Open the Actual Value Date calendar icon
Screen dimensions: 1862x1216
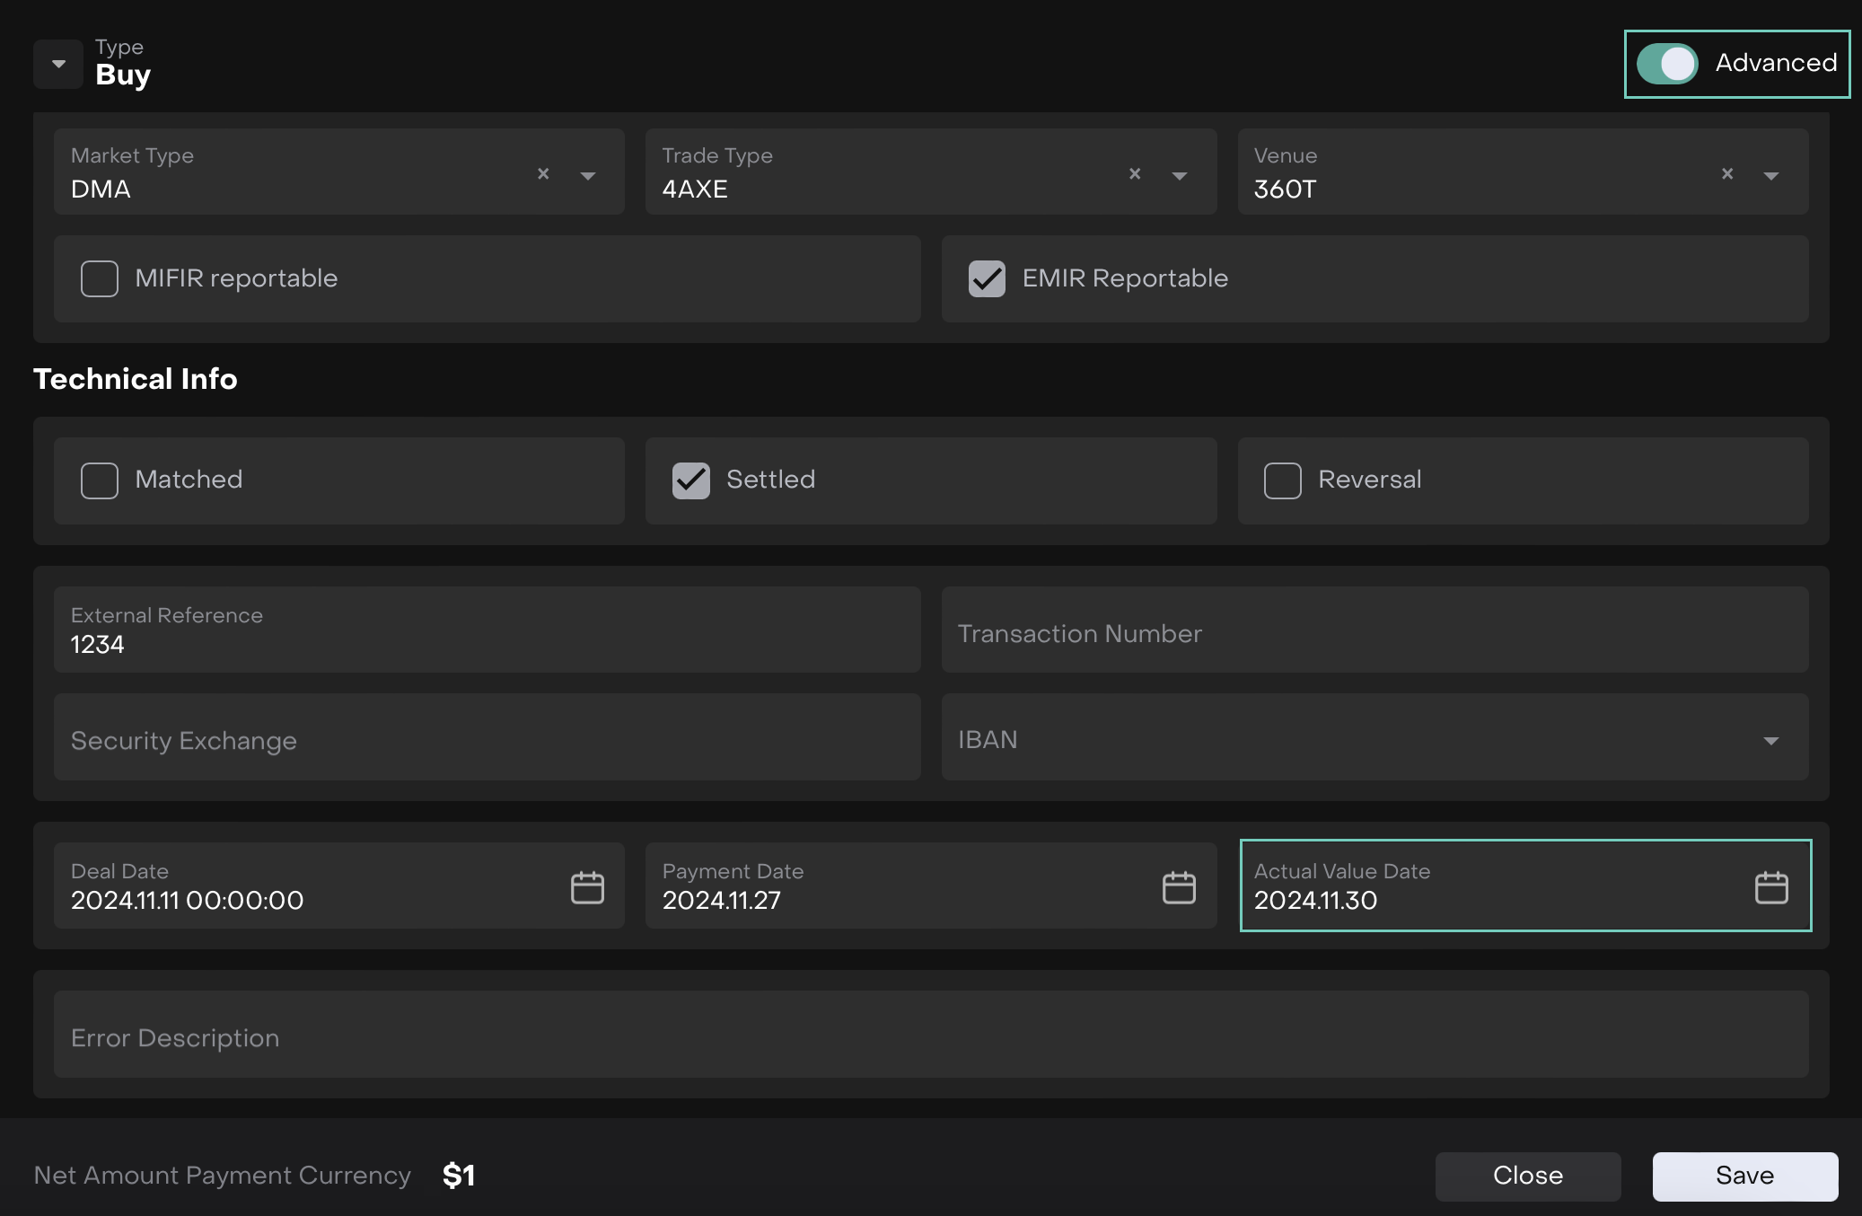1770,887
